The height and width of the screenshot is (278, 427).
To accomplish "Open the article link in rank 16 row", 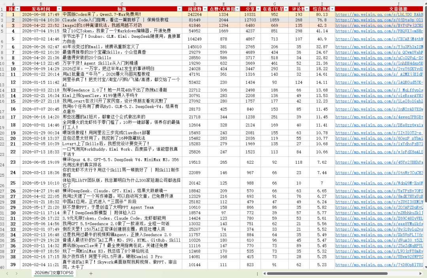I will click(379, 109).
